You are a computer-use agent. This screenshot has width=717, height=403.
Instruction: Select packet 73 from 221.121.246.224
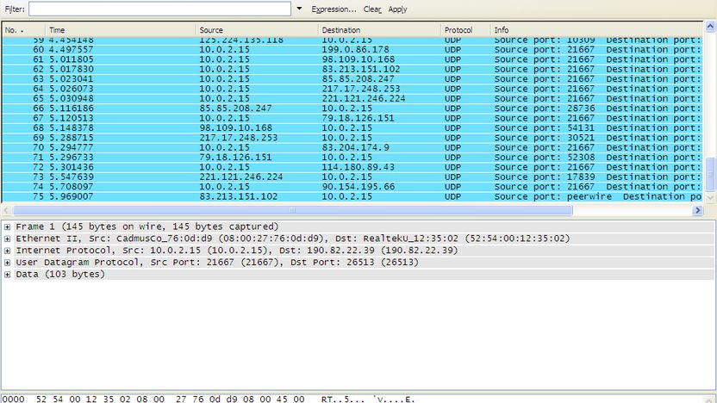352,177
